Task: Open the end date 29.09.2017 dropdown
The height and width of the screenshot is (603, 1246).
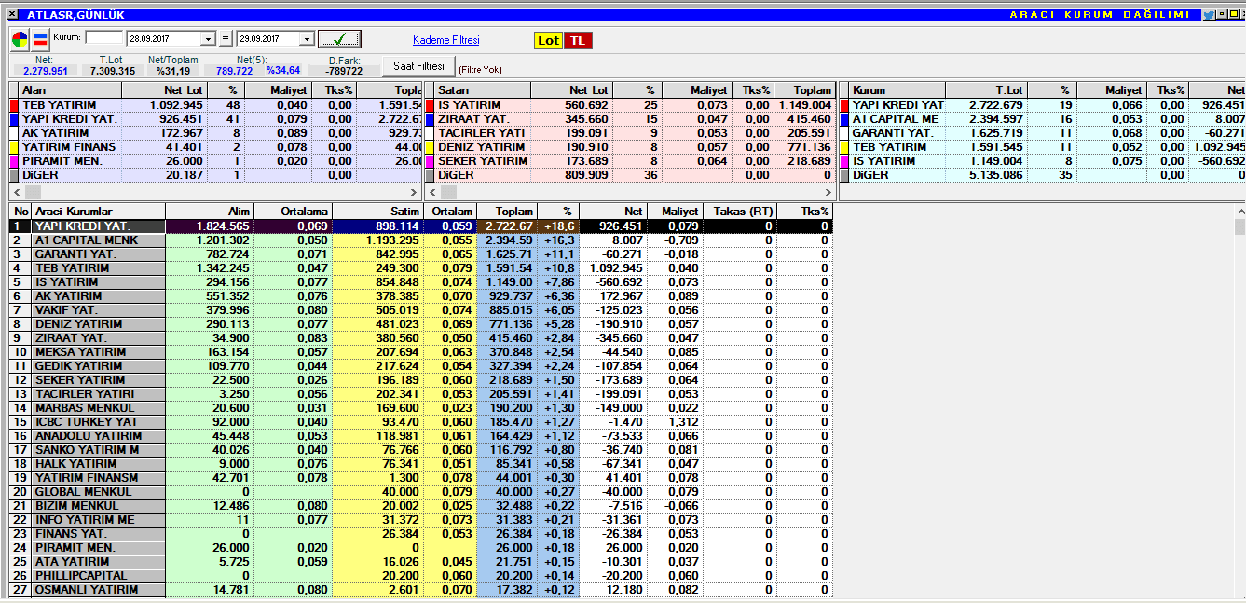Action: (307, 39)
